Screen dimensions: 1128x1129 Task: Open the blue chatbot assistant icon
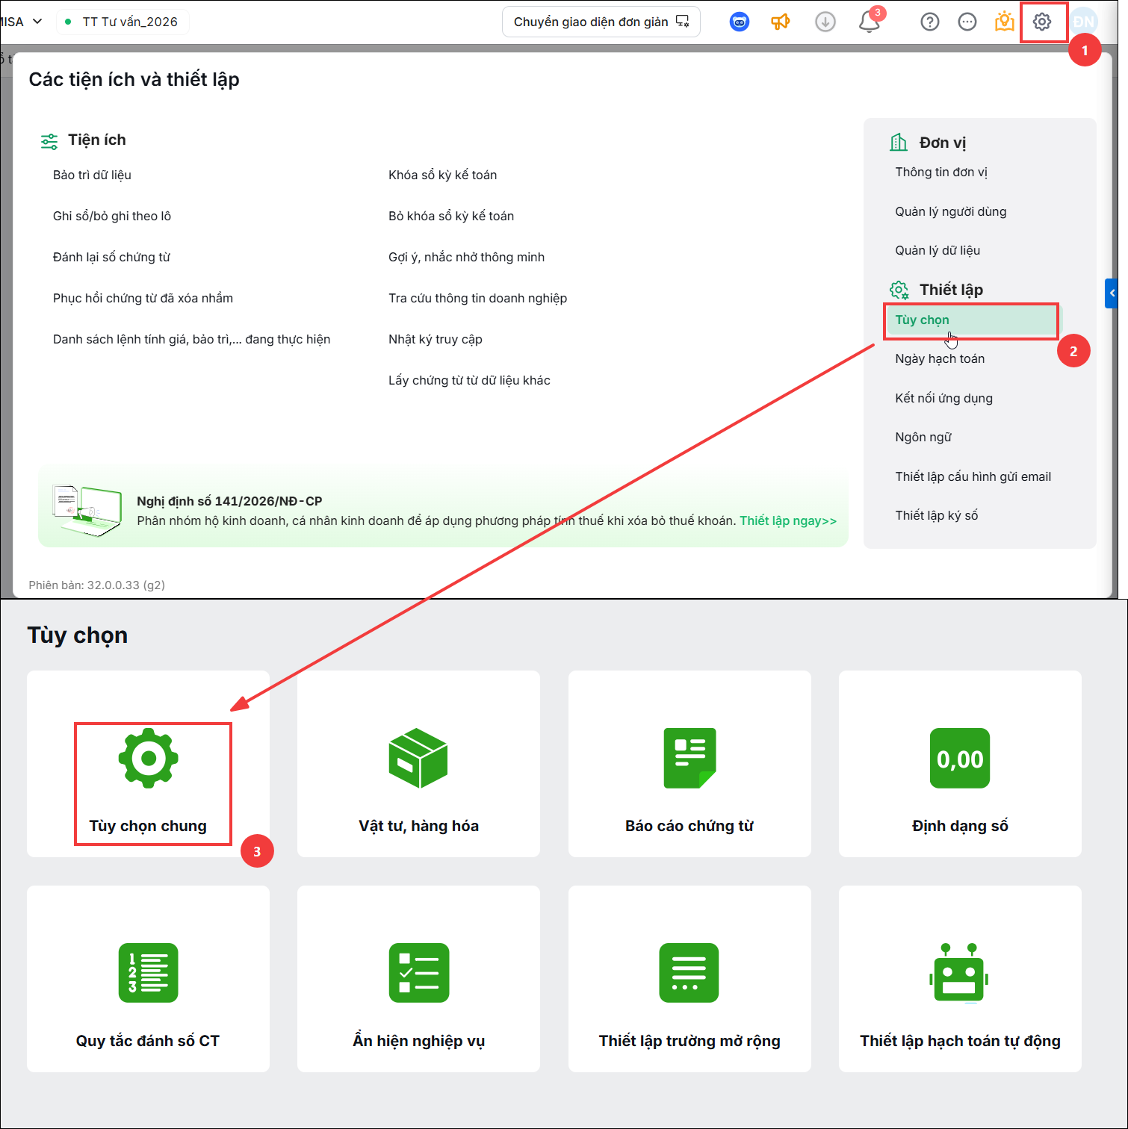[x=739, y=22]
